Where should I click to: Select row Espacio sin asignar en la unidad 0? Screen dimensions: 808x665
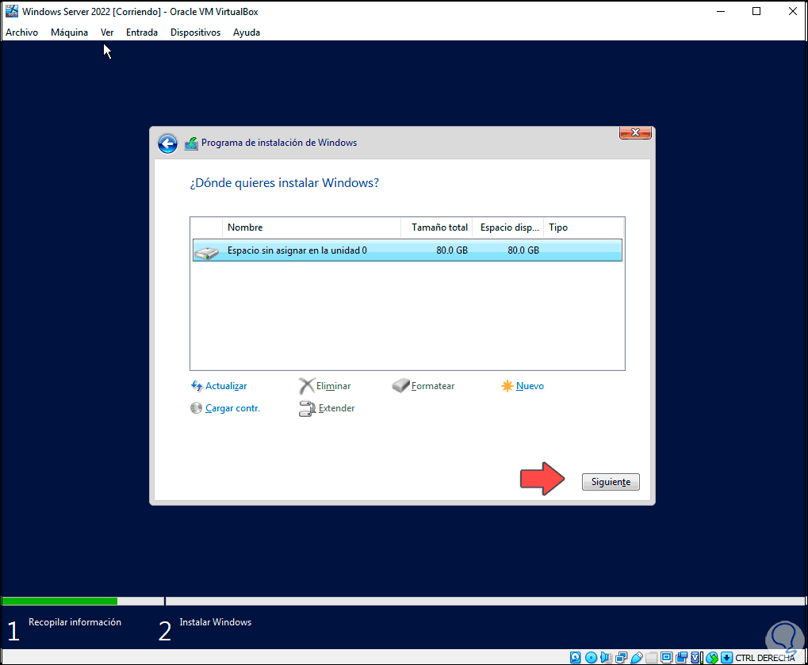click(407, 250)
